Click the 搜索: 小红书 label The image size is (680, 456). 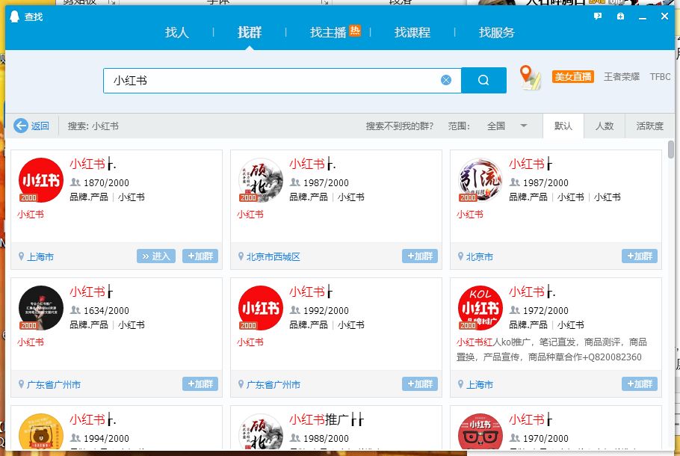click(93, 126)
